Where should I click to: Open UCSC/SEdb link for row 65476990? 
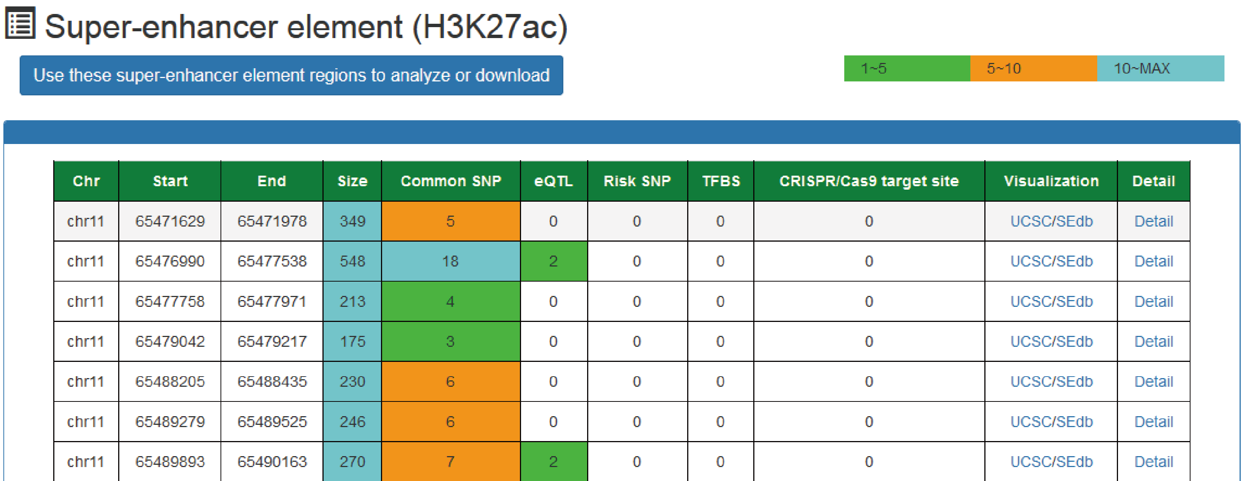click(x=1051, y=261)
